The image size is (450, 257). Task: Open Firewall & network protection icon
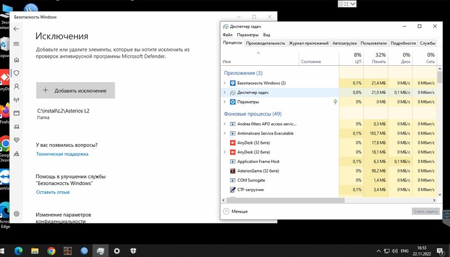(16, 100)
